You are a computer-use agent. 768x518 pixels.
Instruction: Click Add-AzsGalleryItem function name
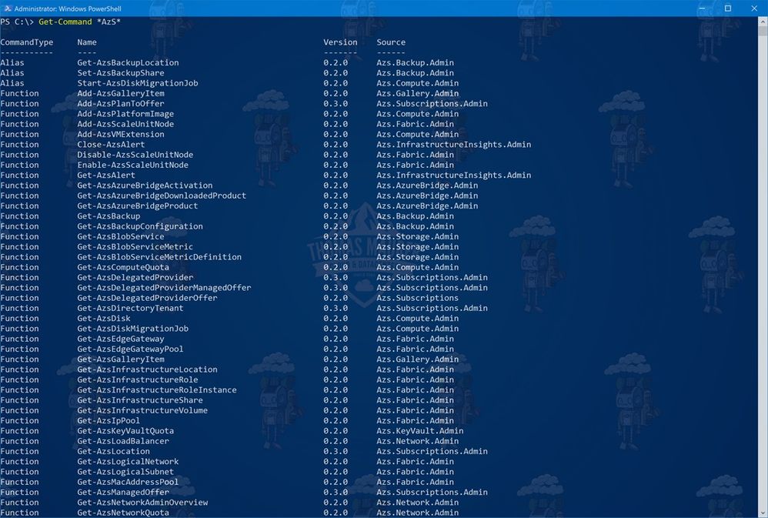click(121, 94)
